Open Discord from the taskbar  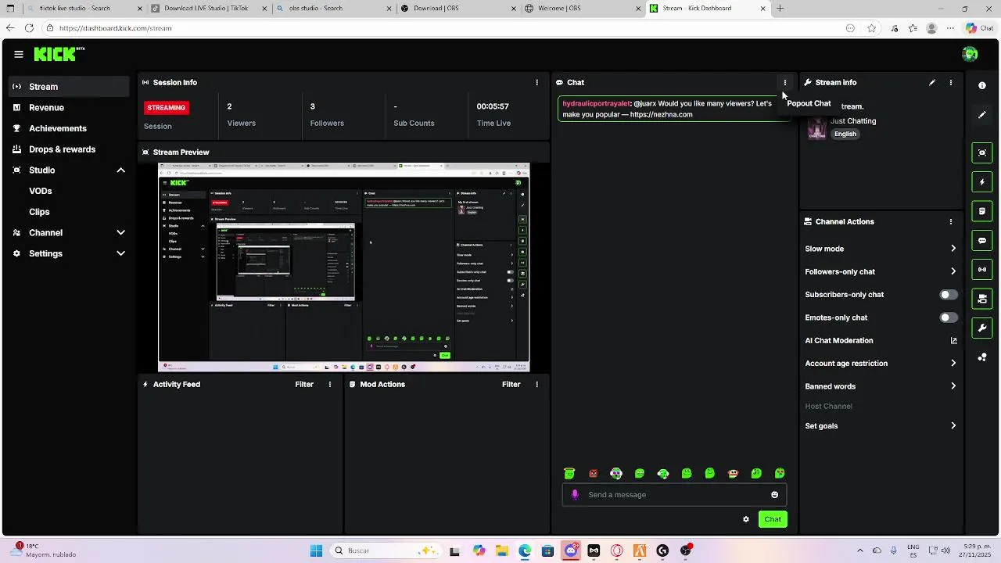coord(571,550)
